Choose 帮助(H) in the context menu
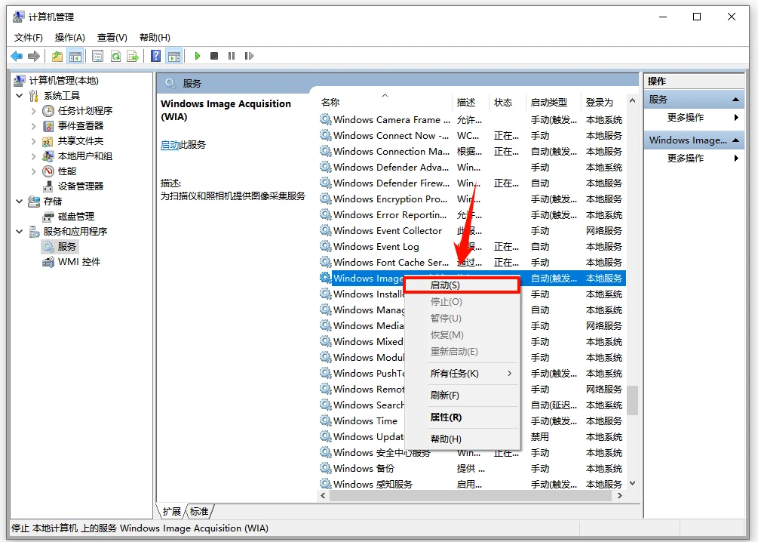Viewport: 758px width, 542px height. coord(462,439)
